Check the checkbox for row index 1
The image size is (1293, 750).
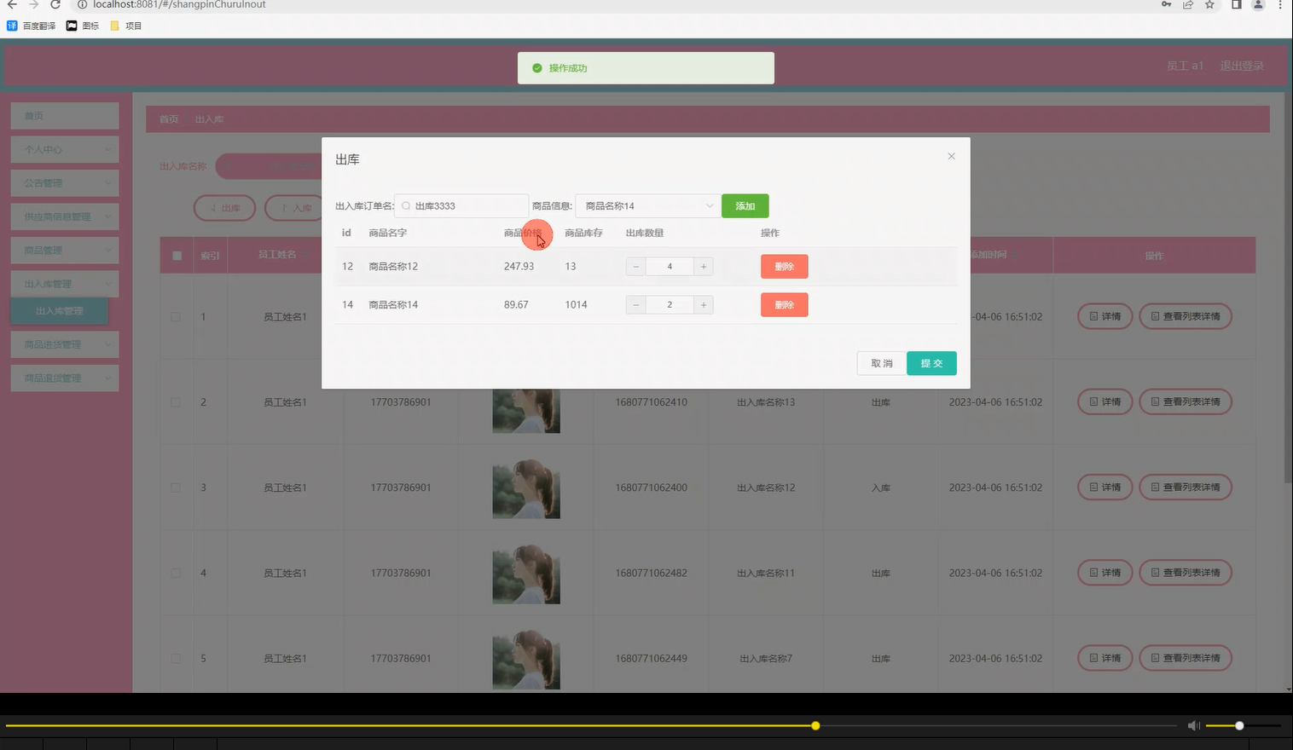(x=176, y=316)
